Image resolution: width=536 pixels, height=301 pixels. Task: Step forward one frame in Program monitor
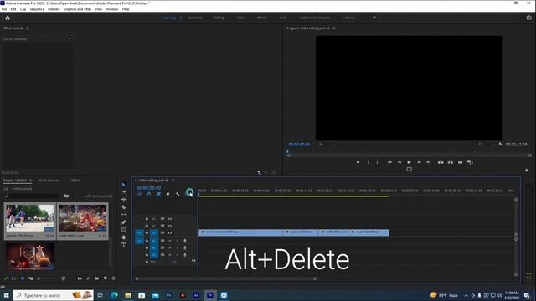419,162
